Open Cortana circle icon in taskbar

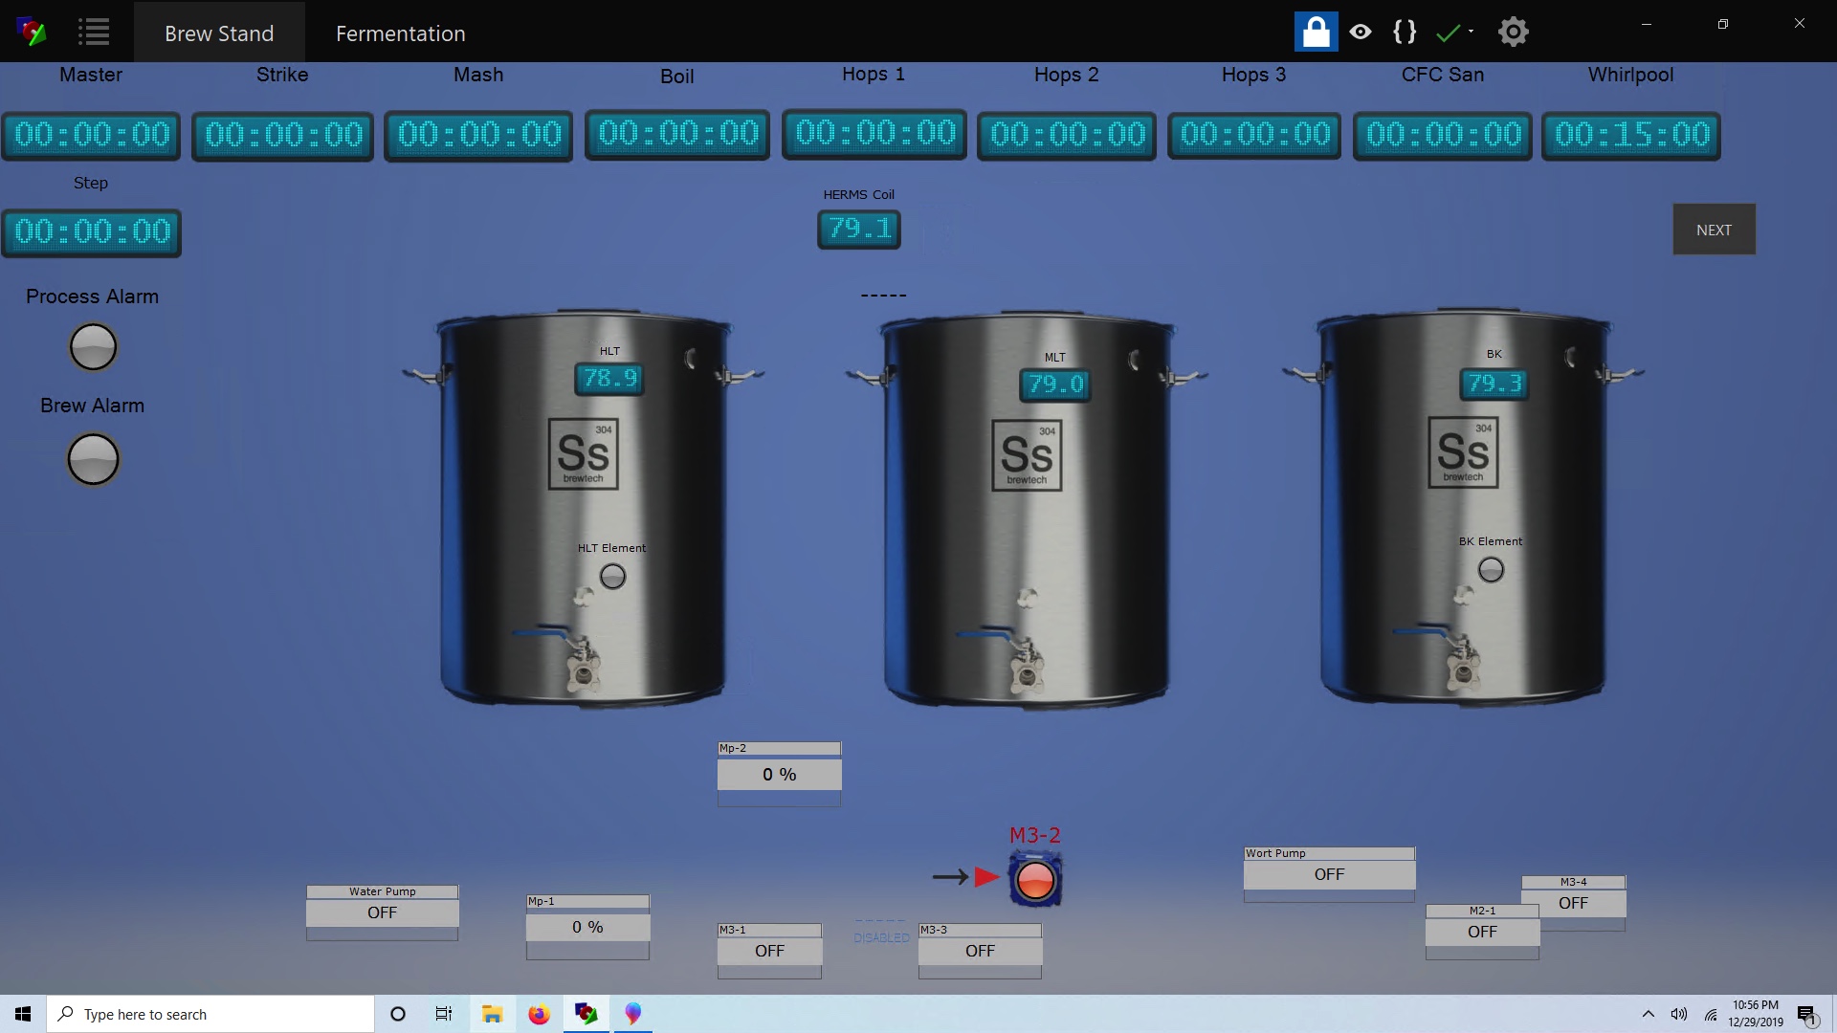pyautogui.click(x=398, y=1014)
